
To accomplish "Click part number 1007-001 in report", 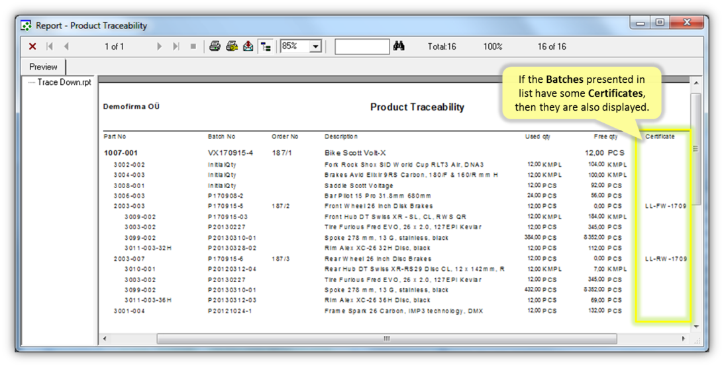I will [121, 153].
